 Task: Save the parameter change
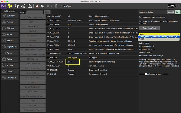[178, 12]
